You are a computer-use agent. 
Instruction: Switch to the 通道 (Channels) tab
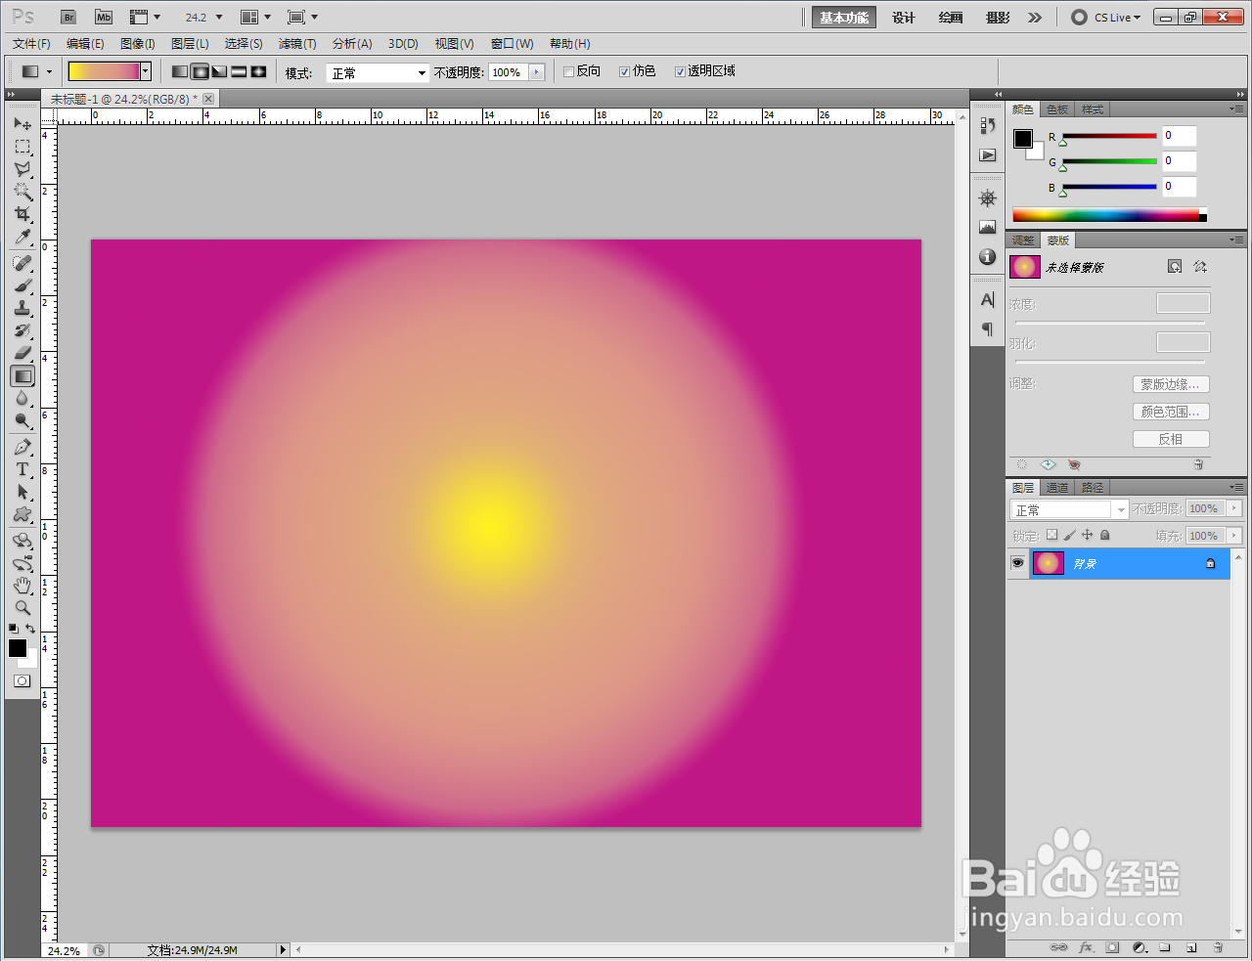click(x=1057, y=488)
